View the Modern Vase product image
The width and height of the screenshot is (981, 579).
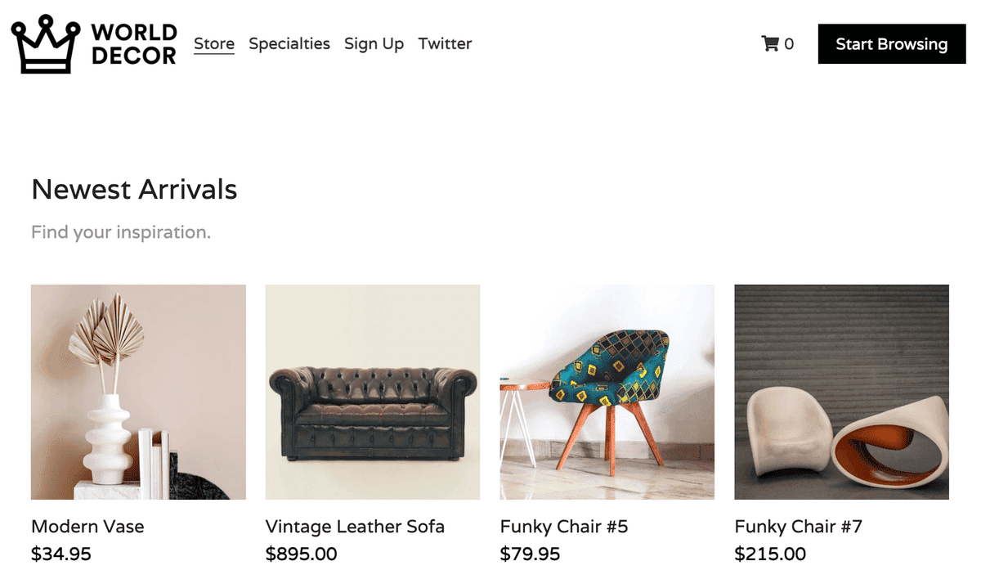pyautogui.click(x=138, y=392)
